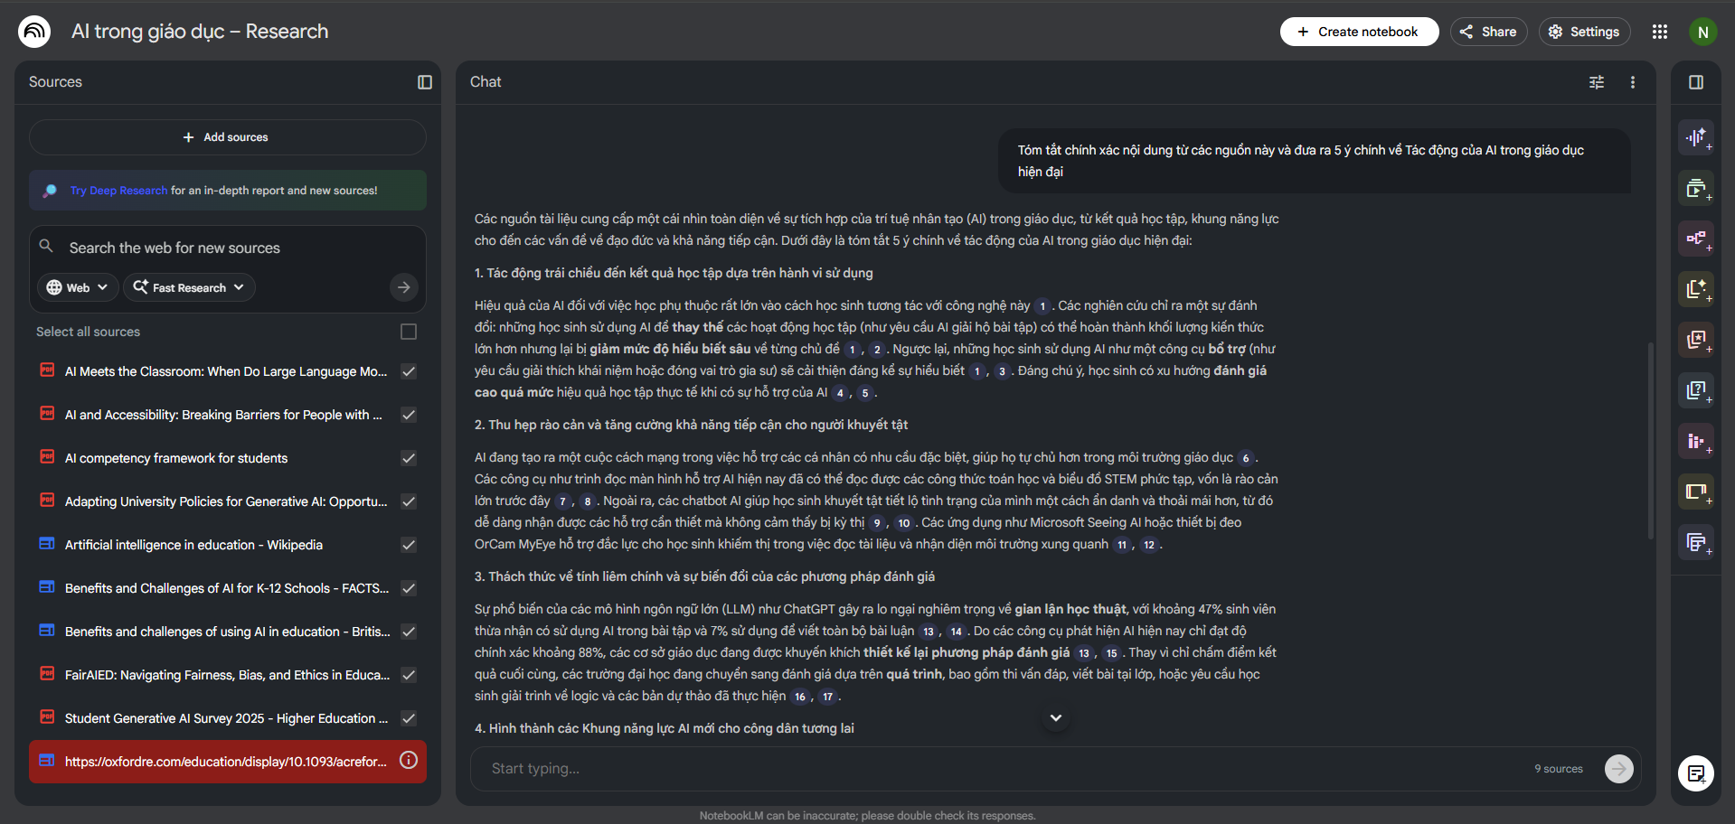The height and width of the screenshot is (824, 1735).
Task: Add a new note with bottom-right button
Action: point(1696,773)
